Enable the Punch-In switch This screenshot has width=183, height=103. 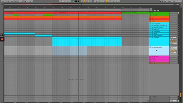[x=104, y=1]
